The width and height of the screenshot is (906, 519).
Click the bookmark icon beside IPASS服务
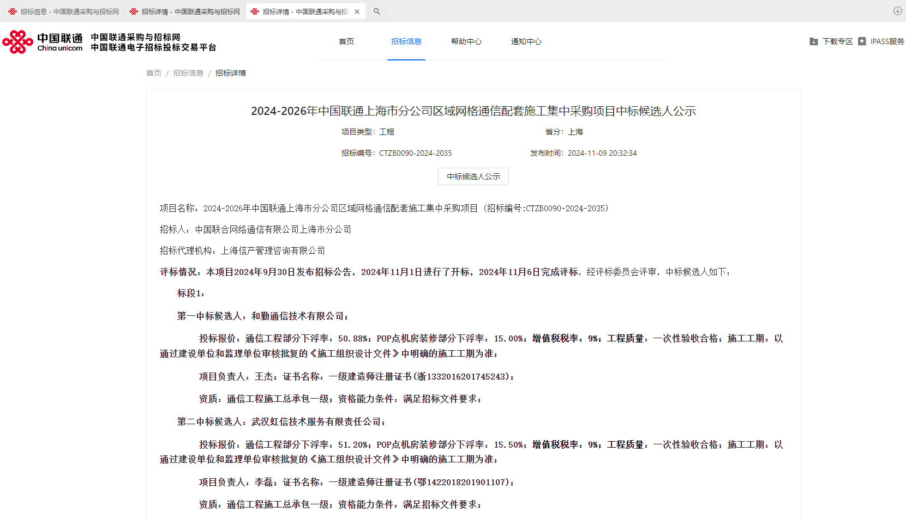(862, 41)
